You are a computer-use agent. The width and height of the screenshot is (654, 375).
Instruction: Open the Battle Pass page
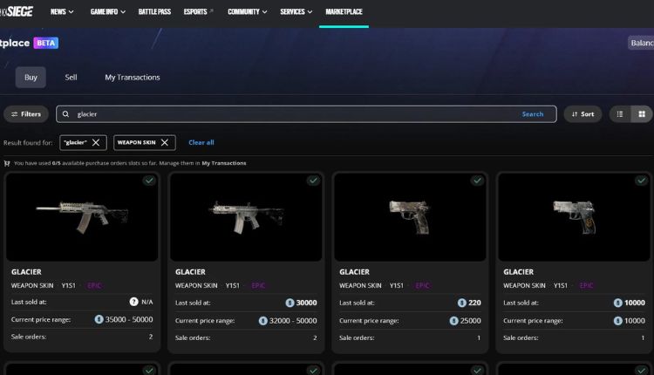(x=154, y=11)
